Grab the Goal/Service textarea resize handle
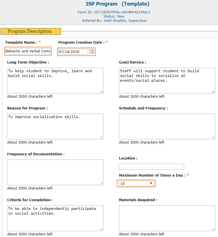The width and height of the screenshot is (218, 237). click(213, 91)
